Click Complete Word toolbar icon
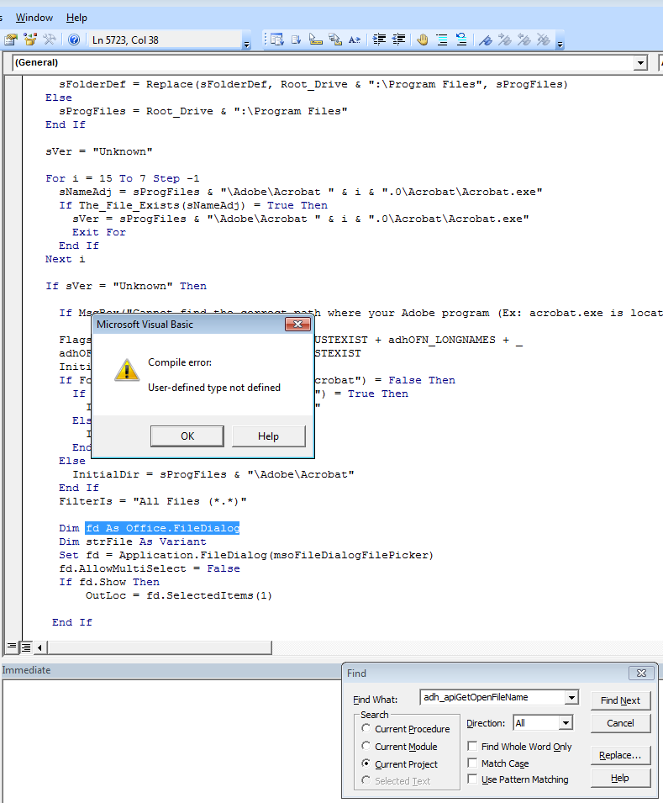Screen dimensions: 663x803 pyautogui.click(x=355, y=40)
